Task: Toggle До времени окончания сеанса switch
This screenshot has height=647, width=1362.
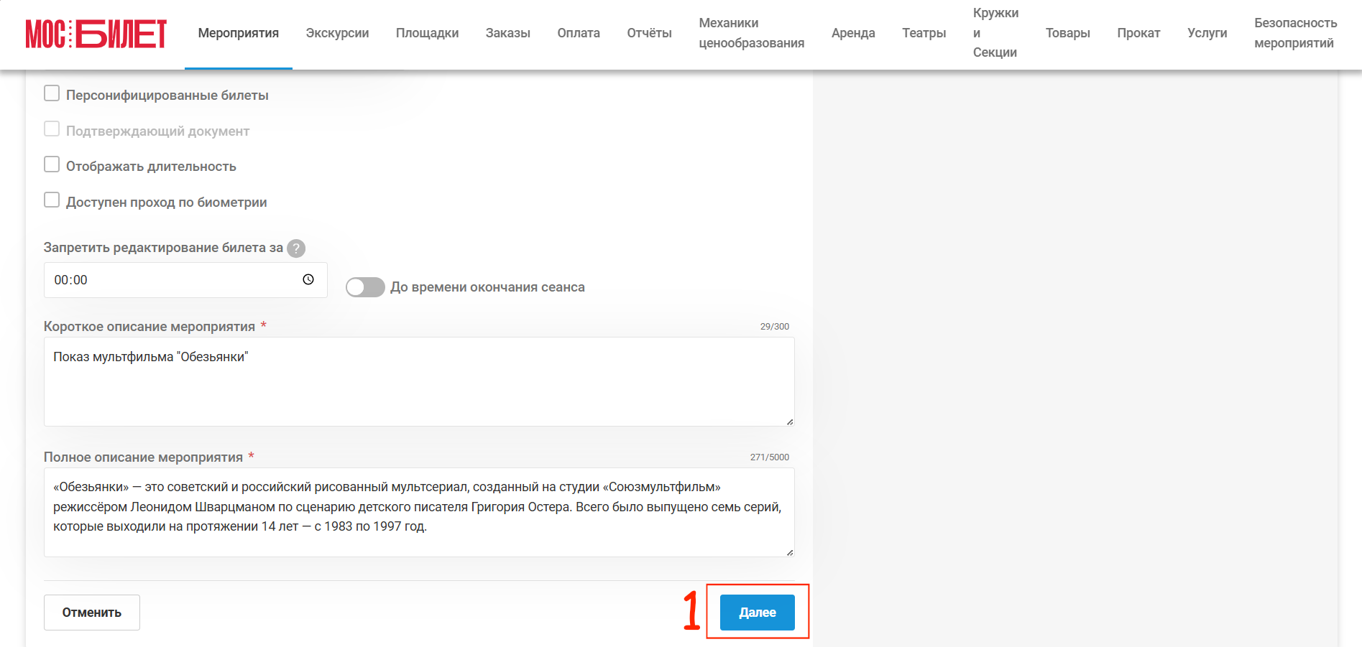Action: 365,287
